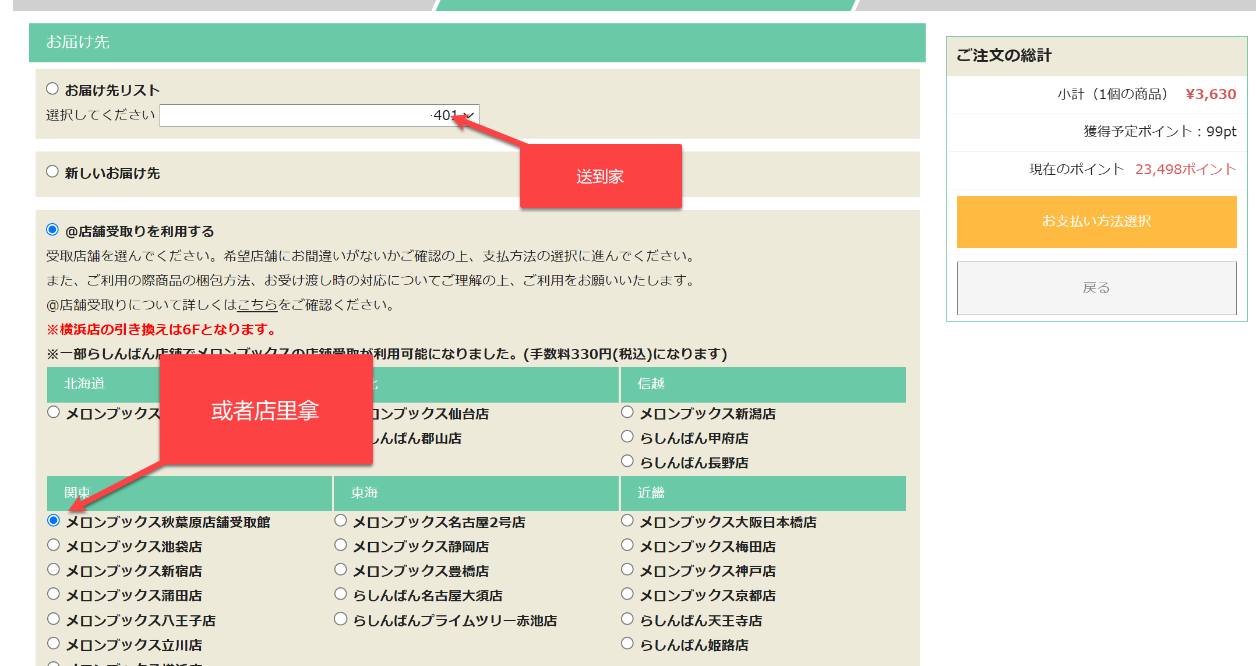
Task: Select らしんばん甲府店 radio button
Action: [x=627, y=437]
